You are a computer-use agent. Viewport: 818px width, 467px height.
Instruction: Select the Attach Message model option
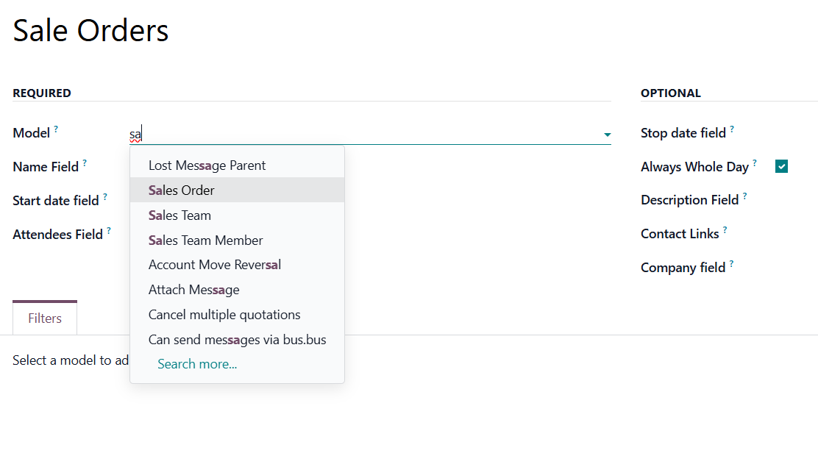coord(193,290)
